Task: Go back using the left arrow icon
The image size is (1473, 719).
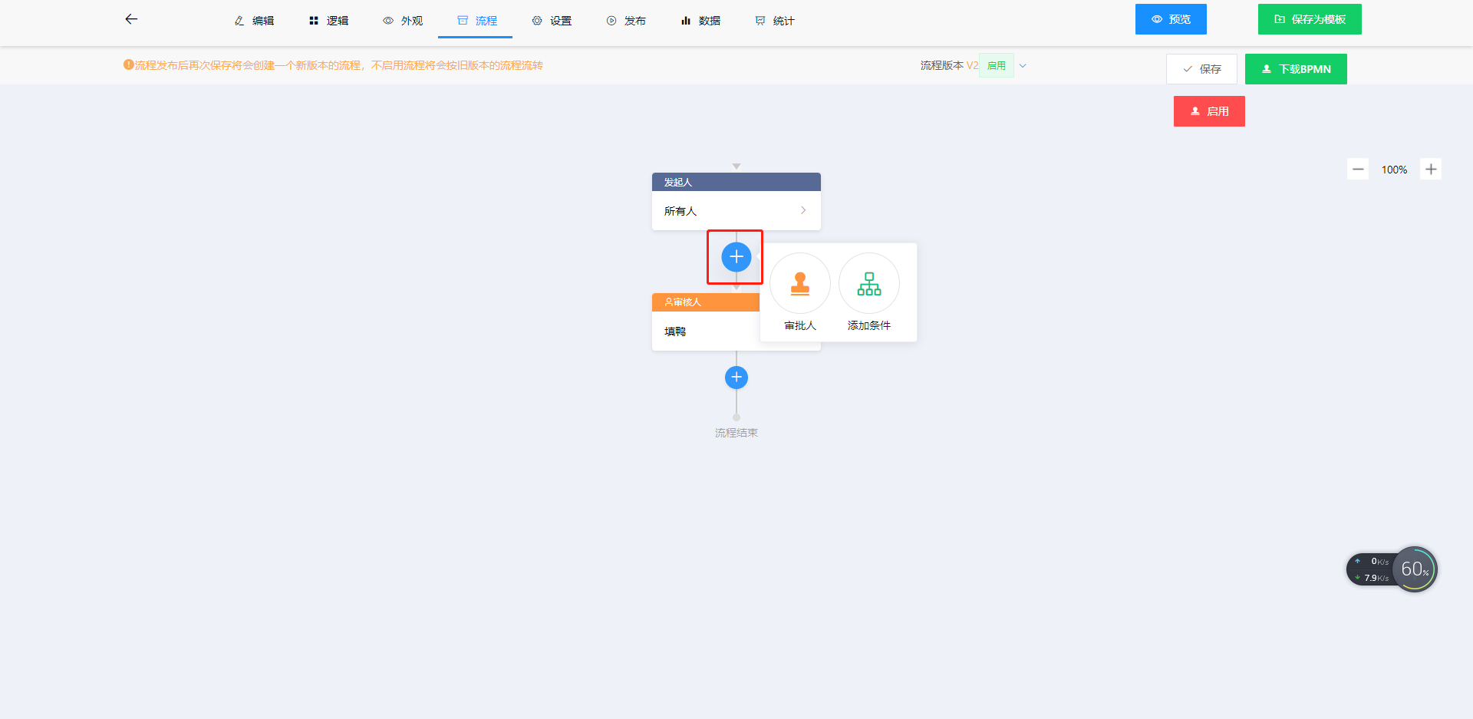Action: [131, 19]
